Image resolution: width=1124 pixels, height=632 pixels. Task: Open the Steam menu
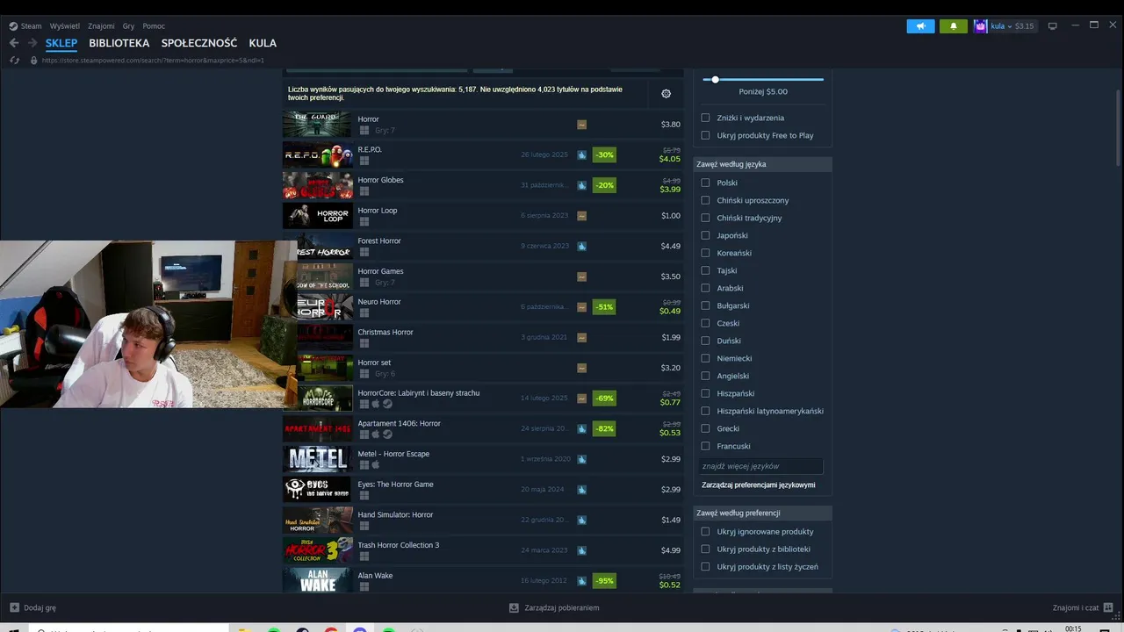(x=32, y=26)
